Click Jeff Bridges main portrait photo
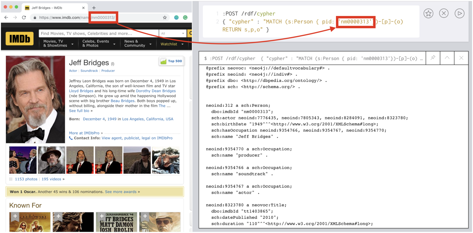Image resolution: width=473 pixels, height=233 pixels. tap(35, 99)
